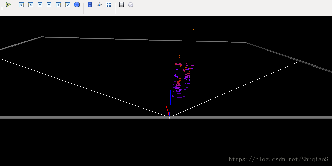Click the axes crosshair star icon
The image size is (332, 166).
coord(99,5)
